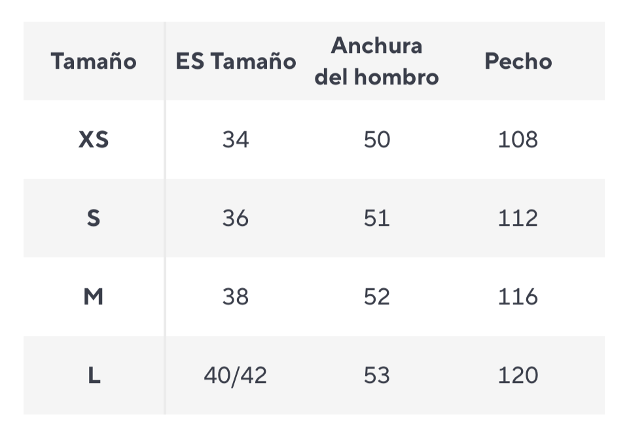
Task: Click ES size value 40/42
Action: point(236,376)
